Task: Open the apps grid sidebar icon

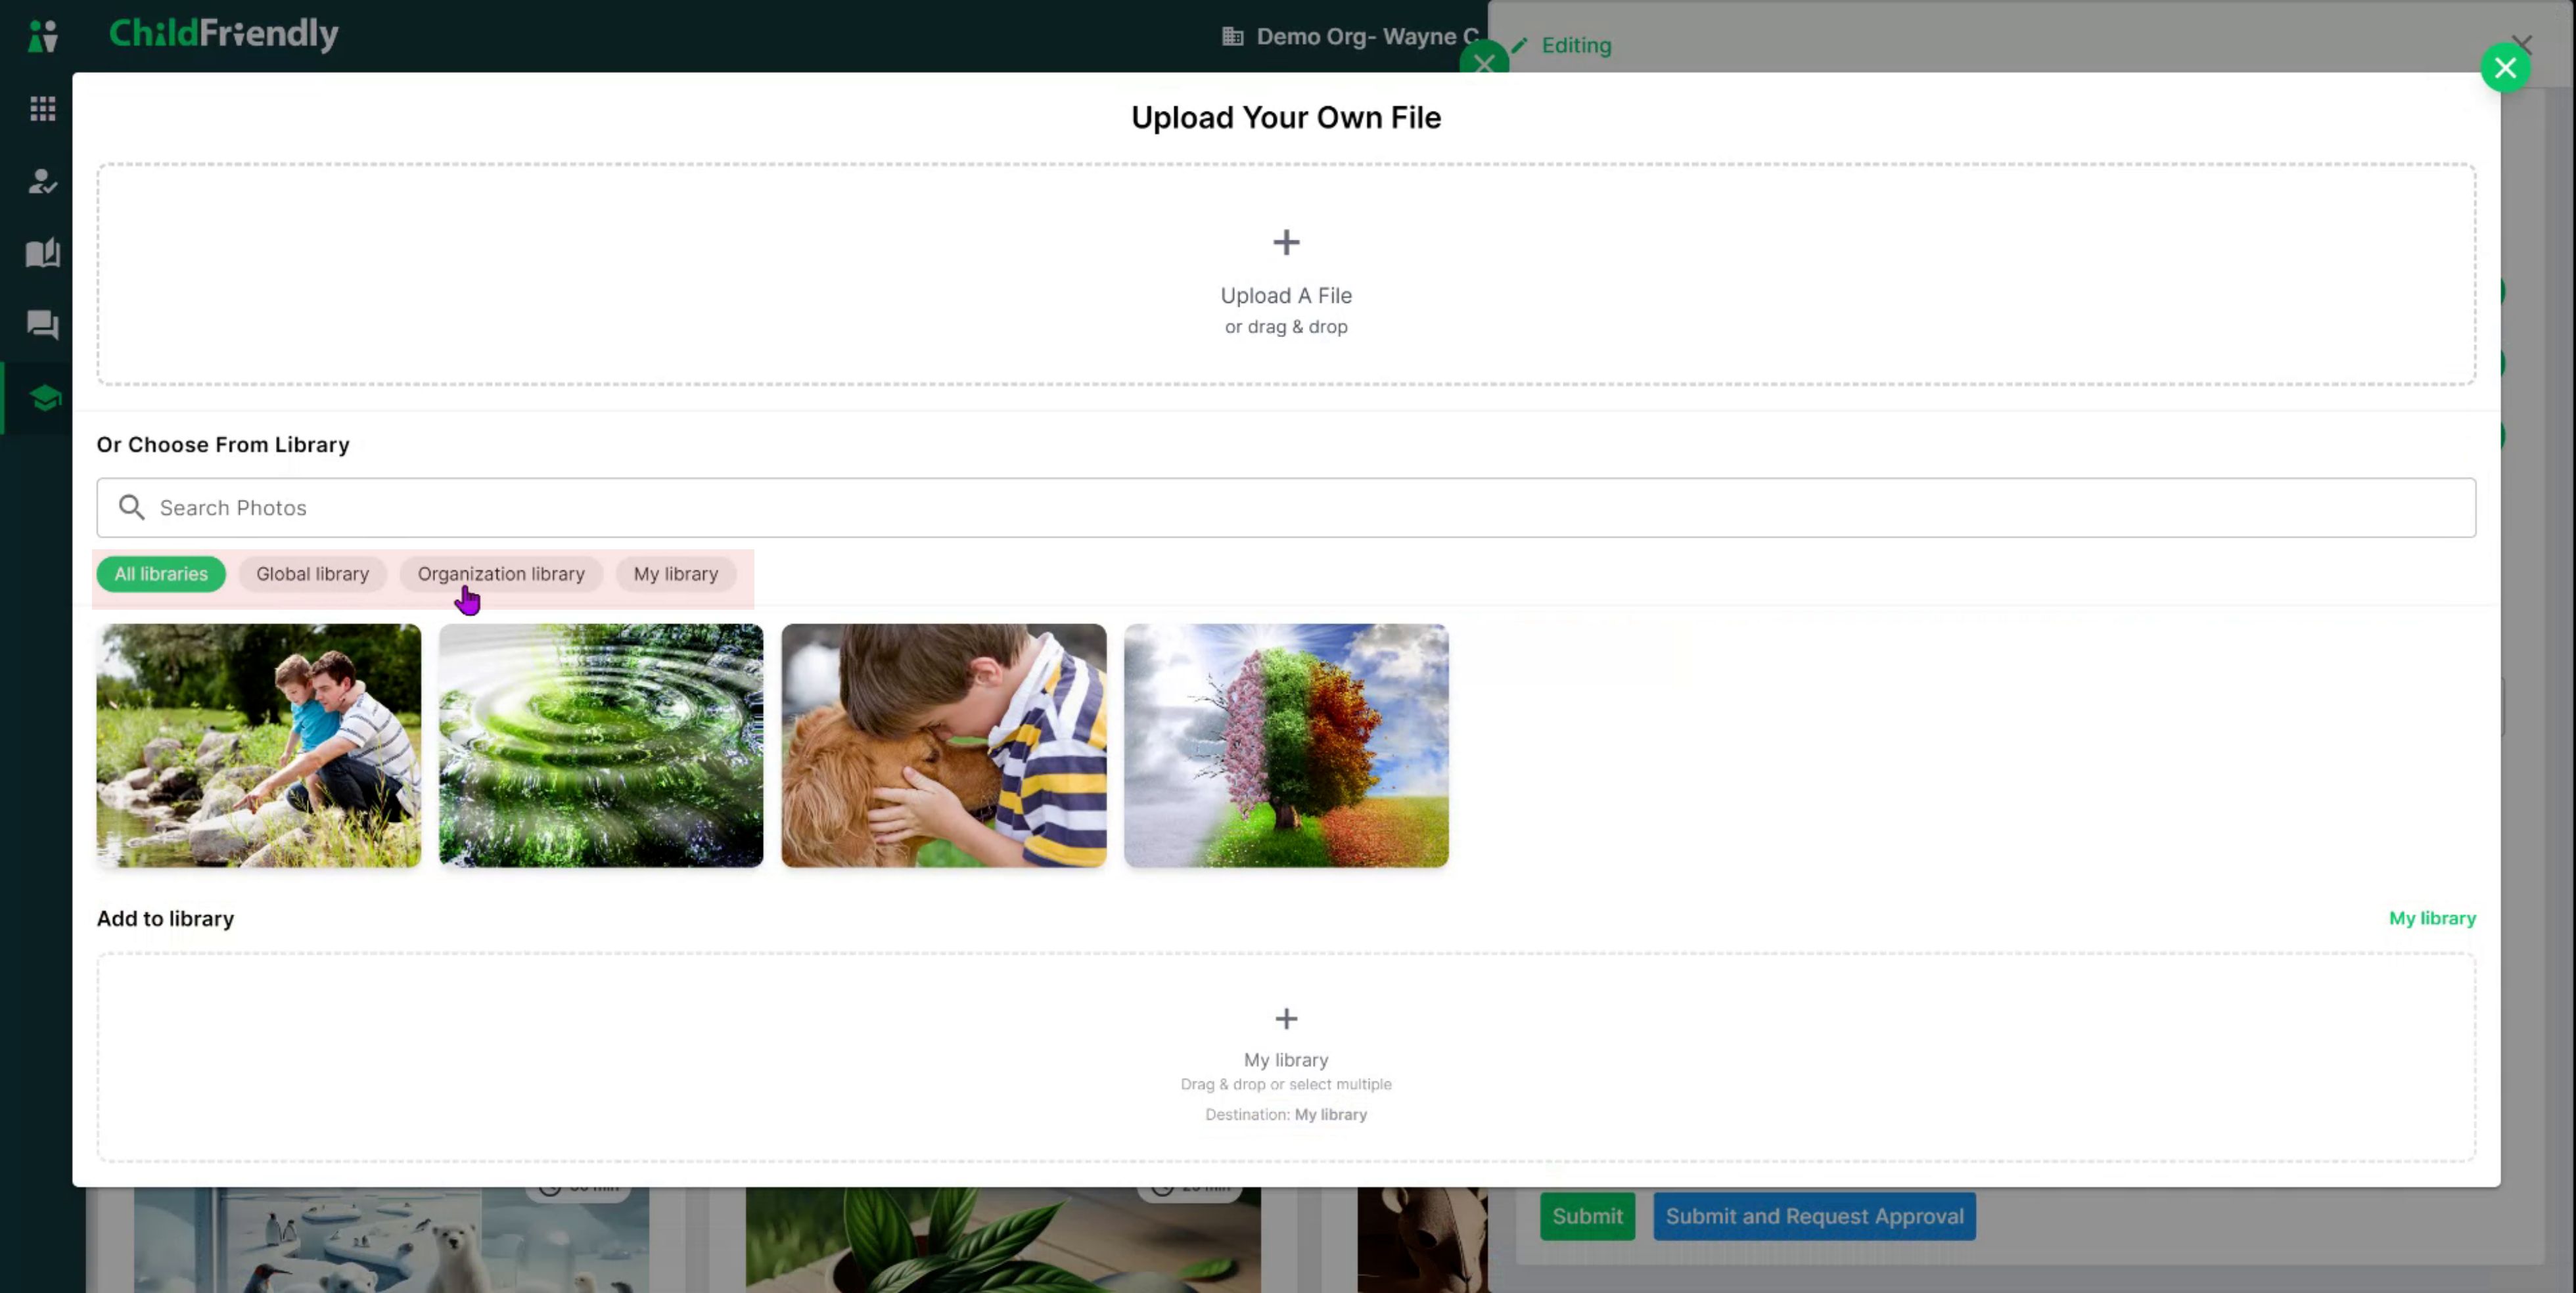Action: [x=43, y=108]
